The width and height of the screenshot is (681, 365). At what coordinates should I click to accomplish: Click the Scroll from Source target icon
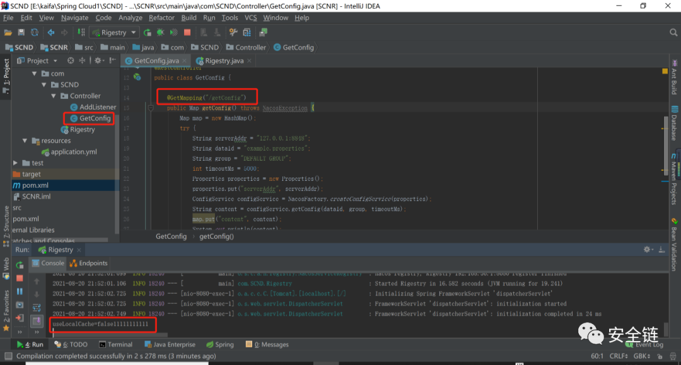[71, 61]
